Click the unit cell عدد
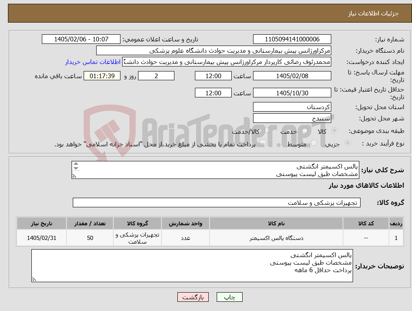Image resolution: width=412 pixels, height=311 pixels. click(185, 238)
